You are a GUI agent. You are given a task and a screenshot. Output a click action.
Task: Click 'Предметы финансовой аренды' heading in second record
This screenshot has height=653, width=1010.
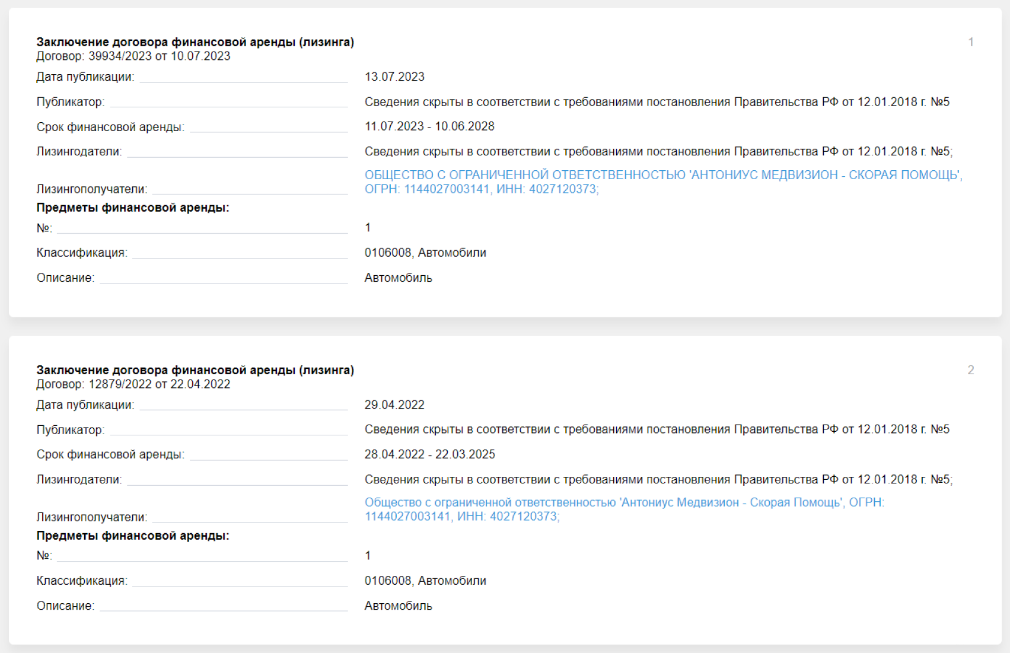click(133, 536)
